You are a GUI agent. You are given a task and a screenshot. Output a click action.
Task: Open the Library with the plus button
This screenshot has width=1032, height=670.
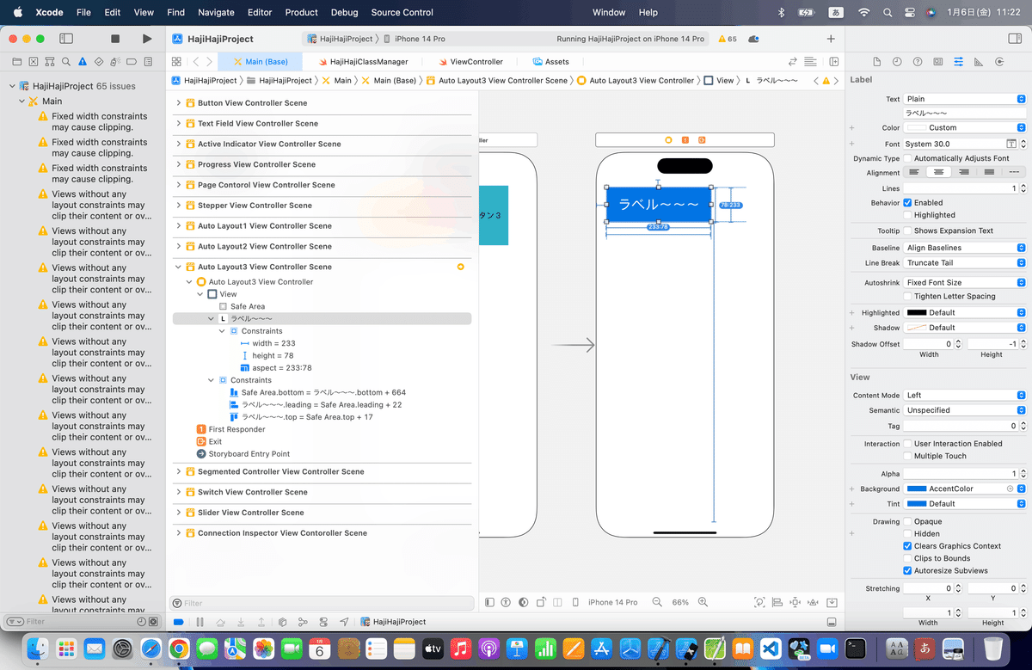(x=831, y=39)
